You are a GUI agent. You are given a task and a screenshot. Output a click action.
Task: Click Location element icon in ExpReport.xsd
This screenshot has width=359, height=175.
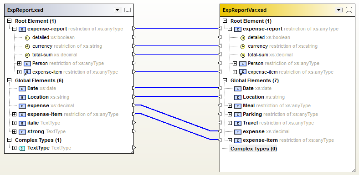pyautogui.click(x=22, y=97)
